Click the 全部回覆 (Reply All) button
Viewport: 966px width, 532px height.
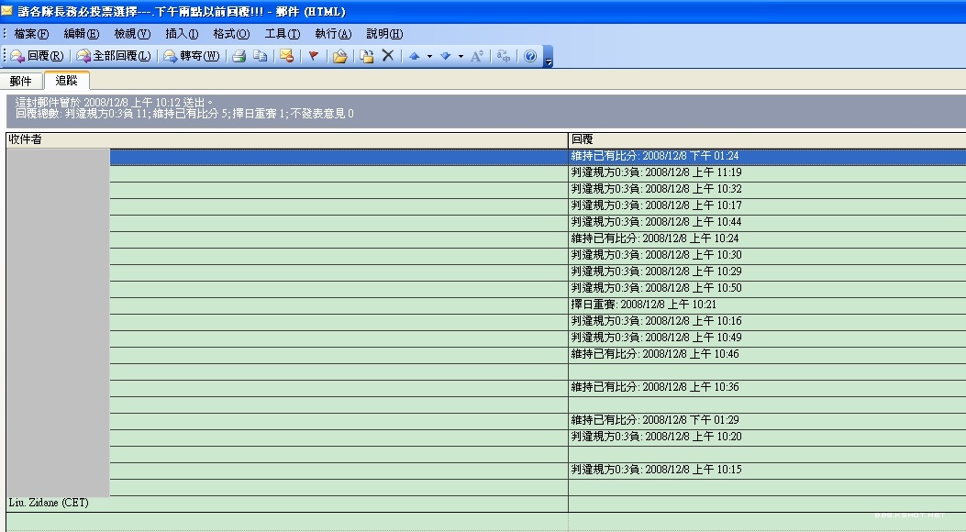click(114, 56)
